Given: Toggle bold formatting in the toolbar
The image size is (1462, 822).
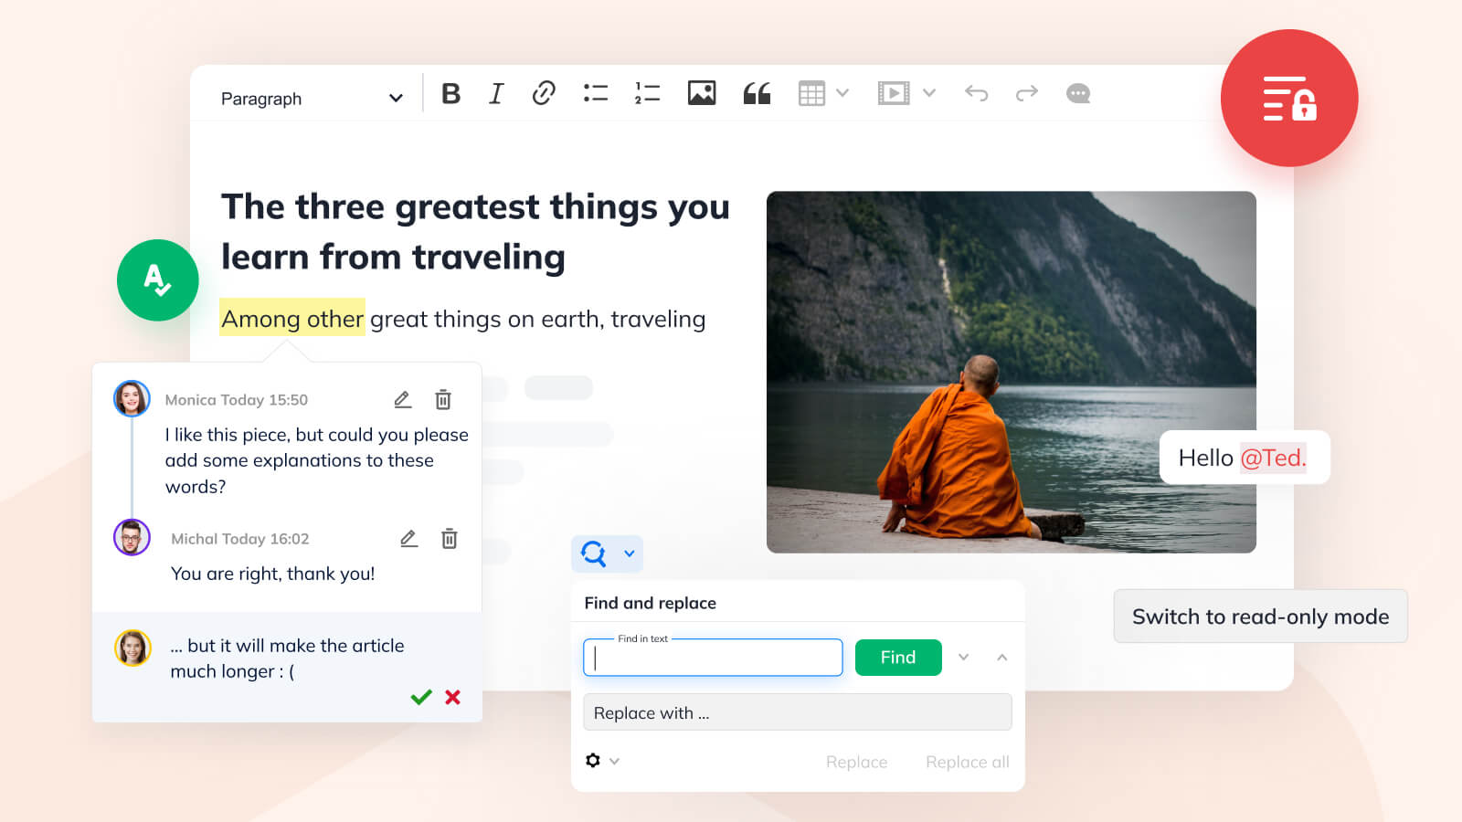Looking at the screenshot, I should 450,93.
